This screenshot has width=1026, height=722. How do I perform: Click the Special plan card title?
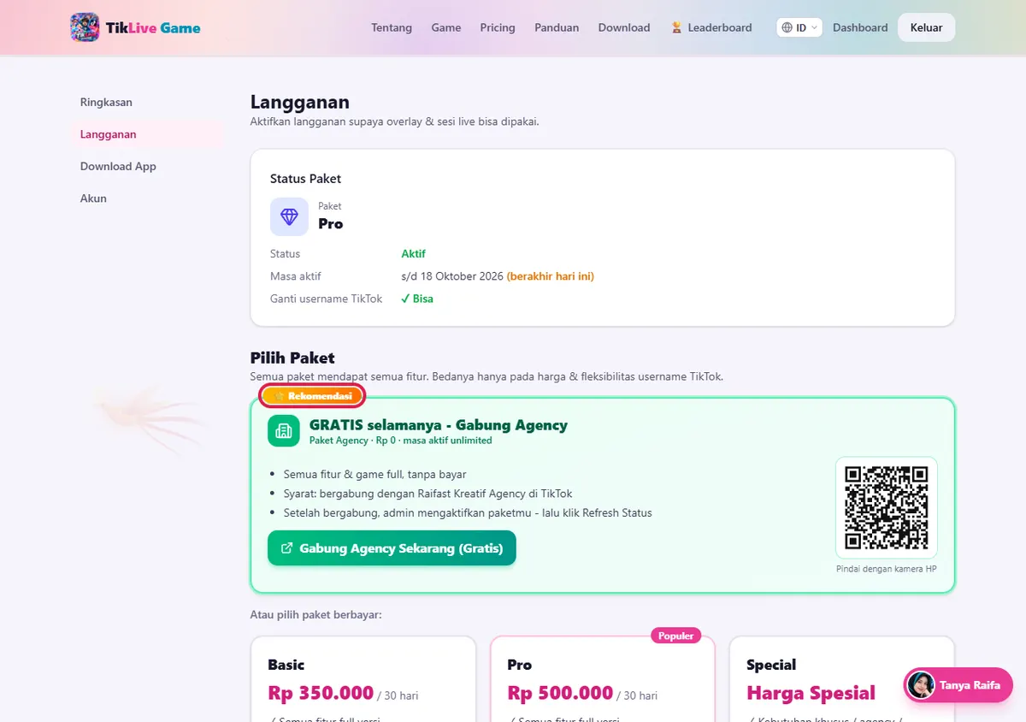pos(771,665)
